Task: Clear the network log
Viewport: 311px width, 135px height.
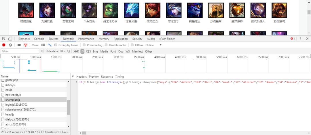Action: click(11, 45)
